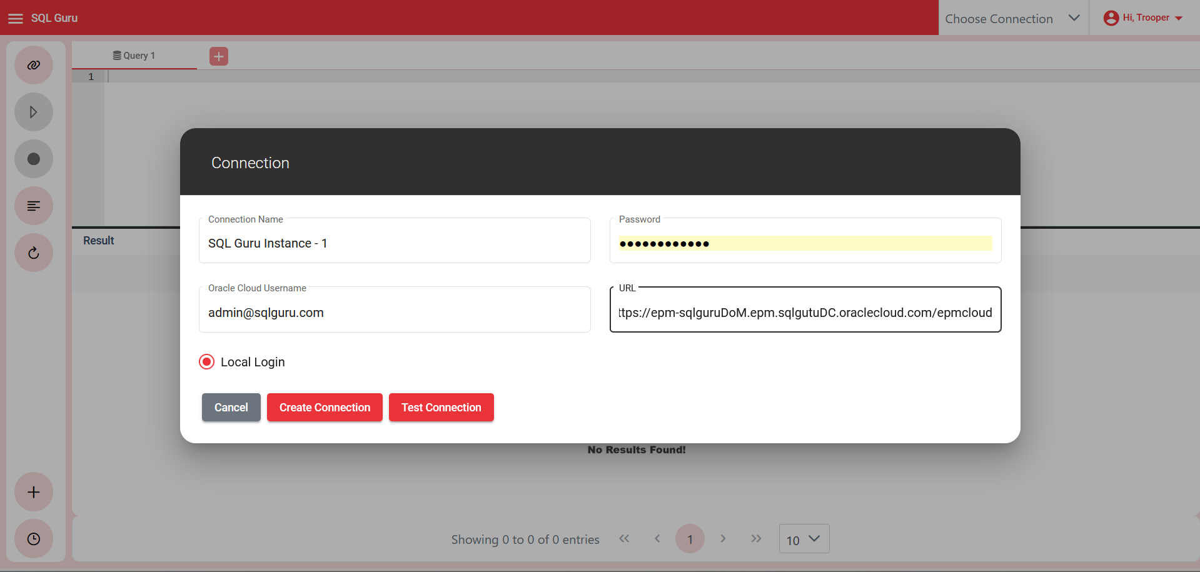Switch to the Query 1 tab
Image resolution: width=1200 pixels, height=572 pixels.
pos(134,56)
